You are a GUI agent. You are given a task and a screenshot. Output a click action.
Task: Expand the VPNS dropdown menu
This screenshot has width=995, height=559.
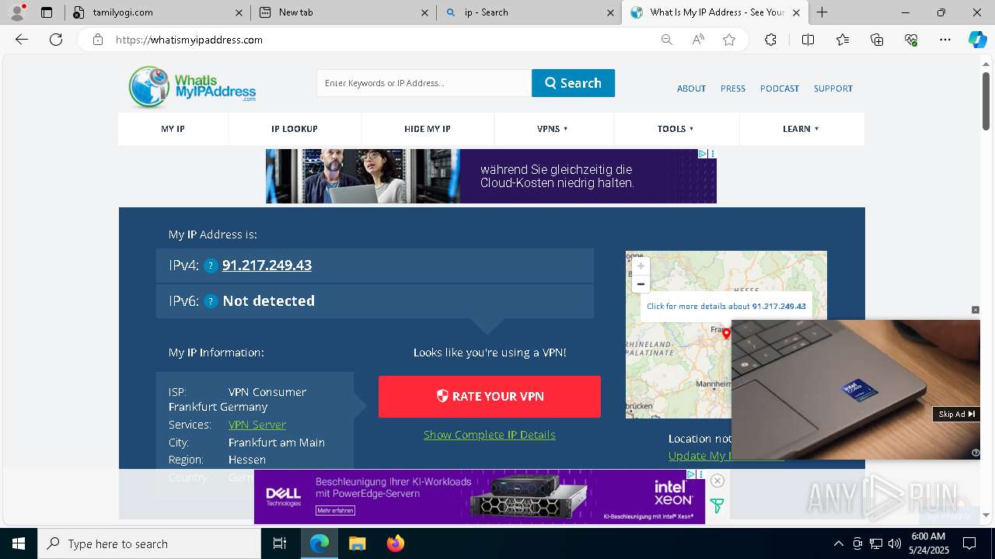click(x=553, y=129)
